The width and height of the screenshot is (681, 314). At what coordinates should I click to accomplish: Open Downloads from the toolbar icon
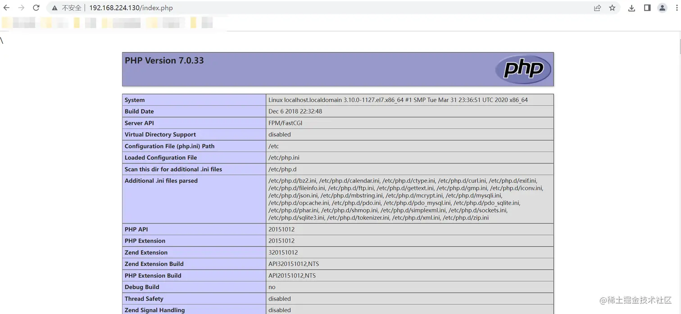point(631,8)
